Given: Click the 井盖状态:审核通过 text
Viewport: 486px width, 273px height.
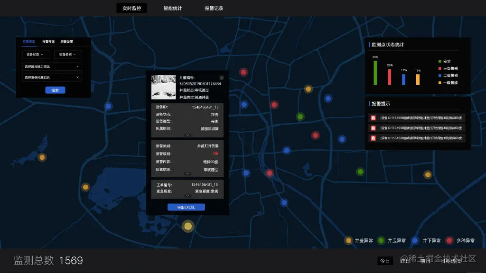Looking at the screenshot, I should [194, 91].
